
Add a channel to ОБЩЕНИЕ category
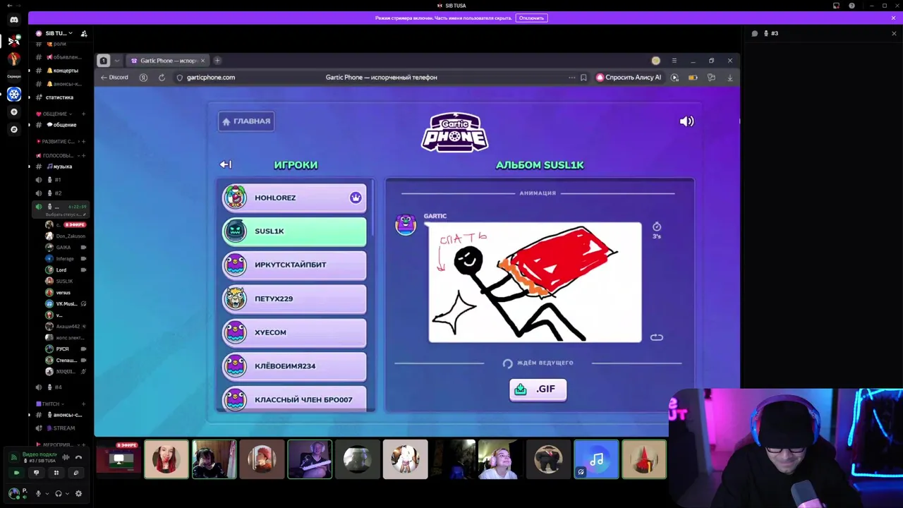[x=83, y=114]
